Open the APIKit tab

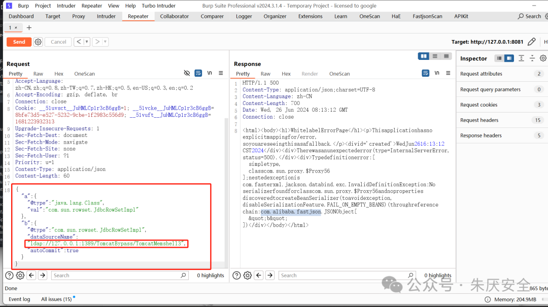pyautogui.click(x=461, y=16)
